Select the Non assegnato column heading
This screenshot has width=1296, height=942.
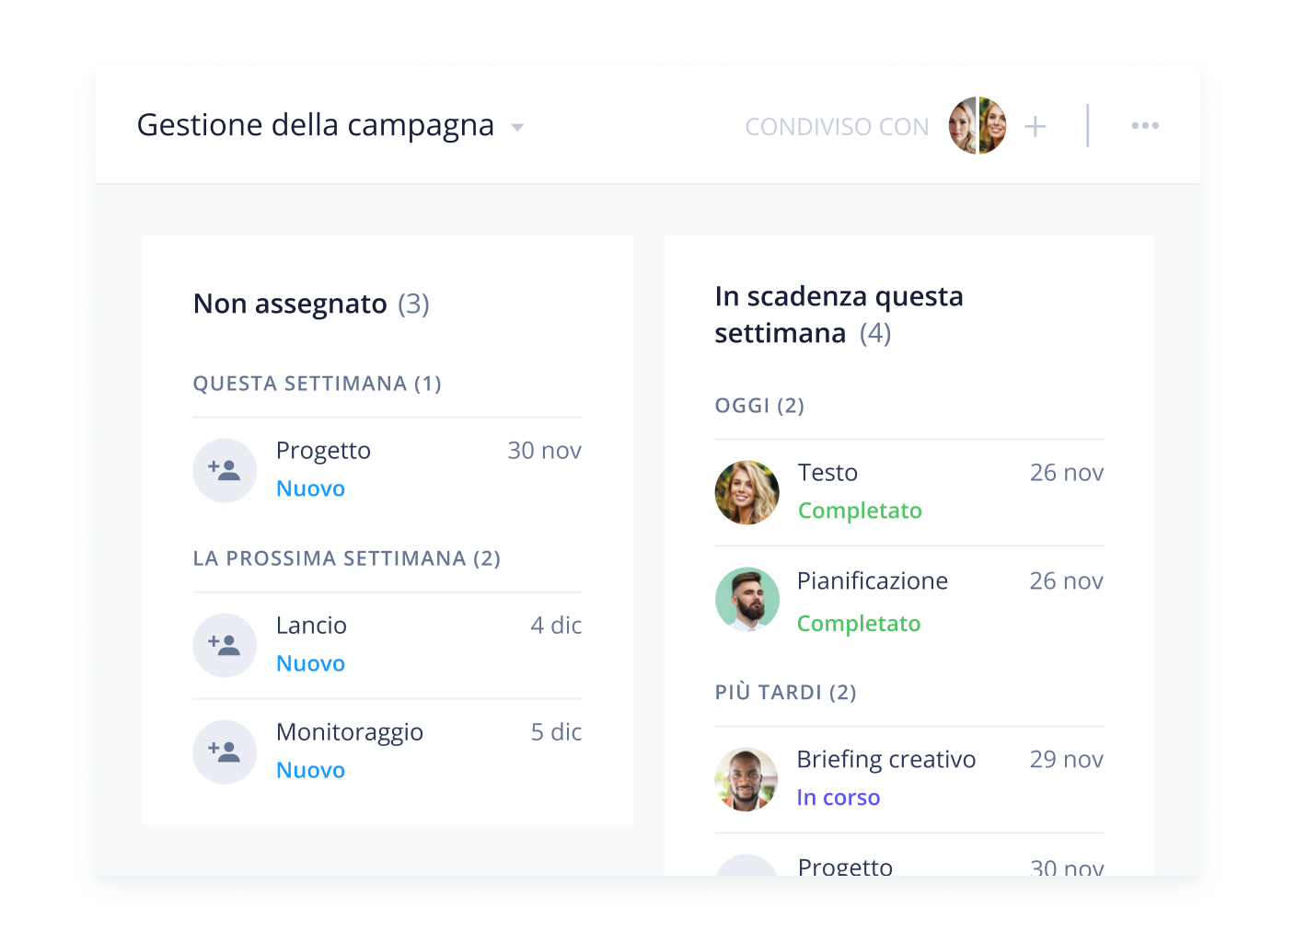click(290, 304)
